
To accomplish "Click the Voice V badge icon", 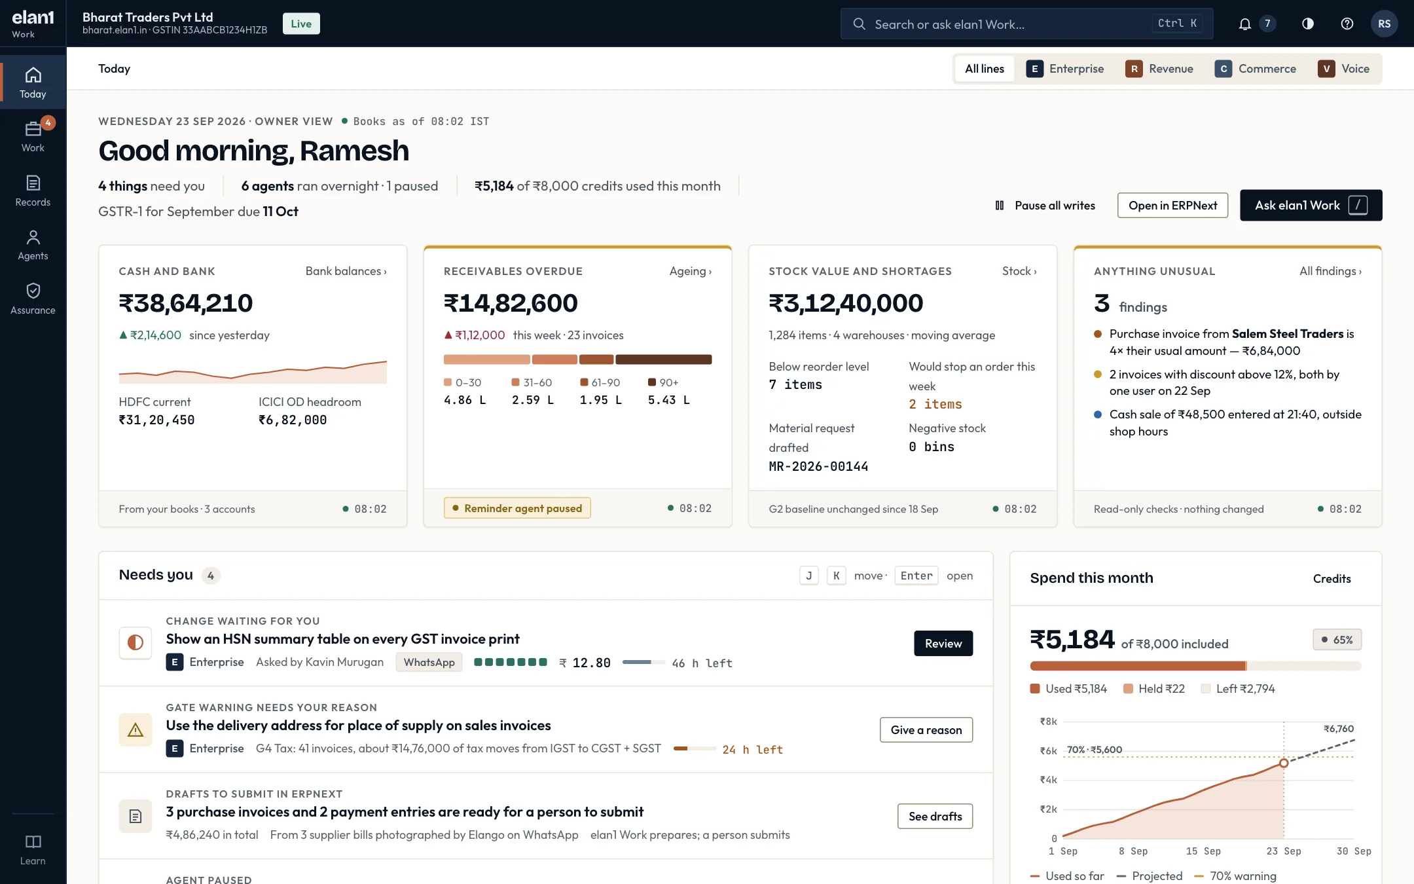I will [x=1326, y=69].
